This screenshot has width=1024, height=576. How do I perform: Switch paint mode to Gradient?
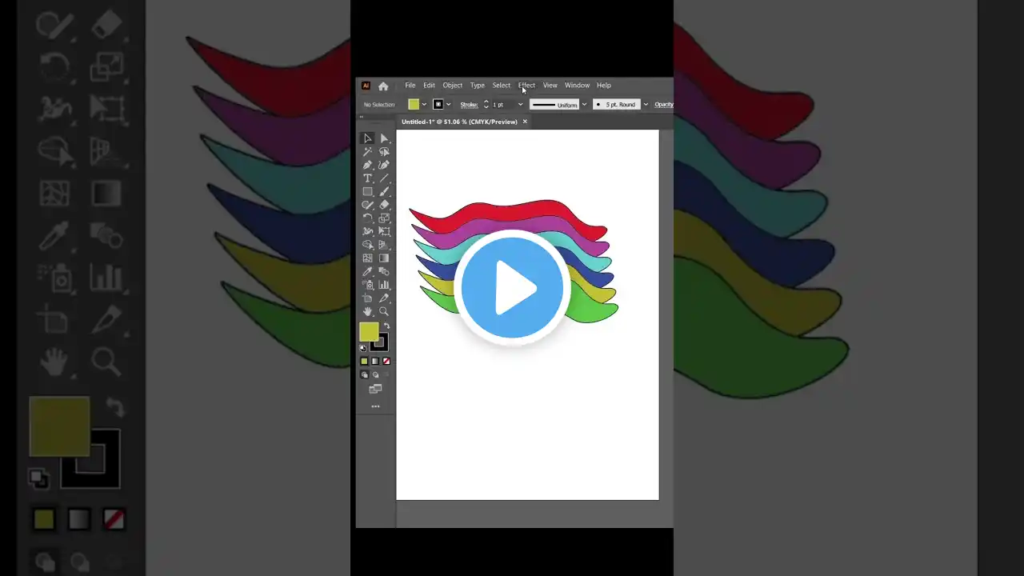[375, 362]
